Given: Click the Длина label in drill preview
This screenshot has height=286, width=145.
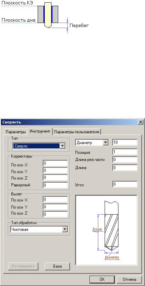Looking at the screenshot, I should 97,230.
